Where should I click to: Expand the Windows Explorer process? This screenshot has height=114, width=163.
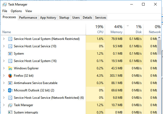(4, 68)
